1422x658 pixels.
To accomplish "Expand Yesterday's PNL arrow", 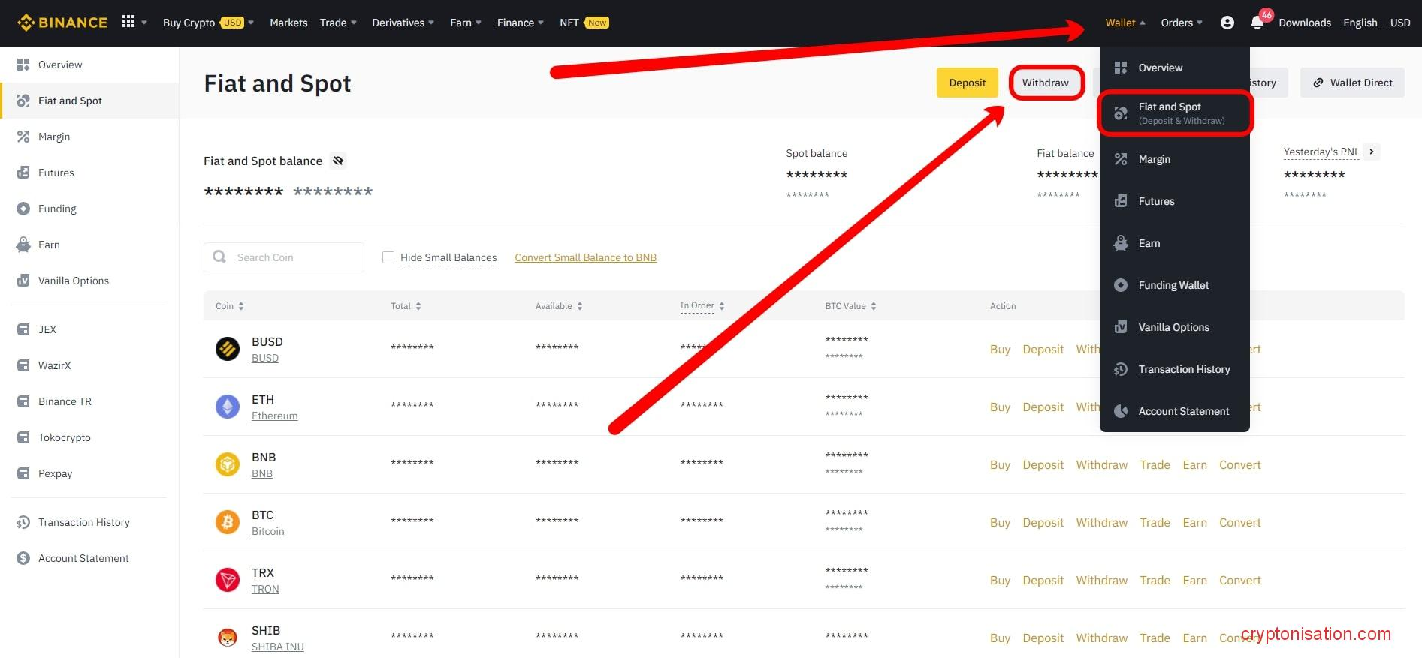I will (1372, 152).
